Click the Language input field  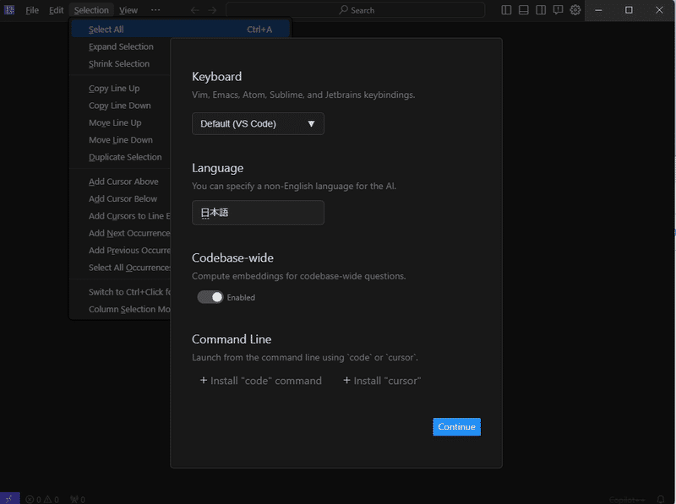tap(258, 213)
